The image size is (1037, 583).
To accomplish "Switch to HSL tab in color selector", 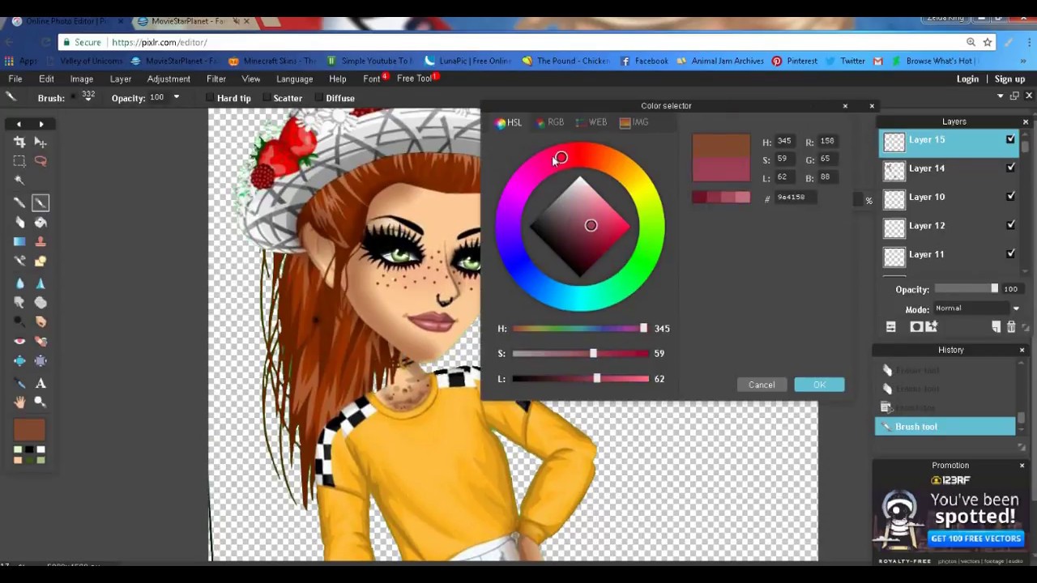I will 509,122.
